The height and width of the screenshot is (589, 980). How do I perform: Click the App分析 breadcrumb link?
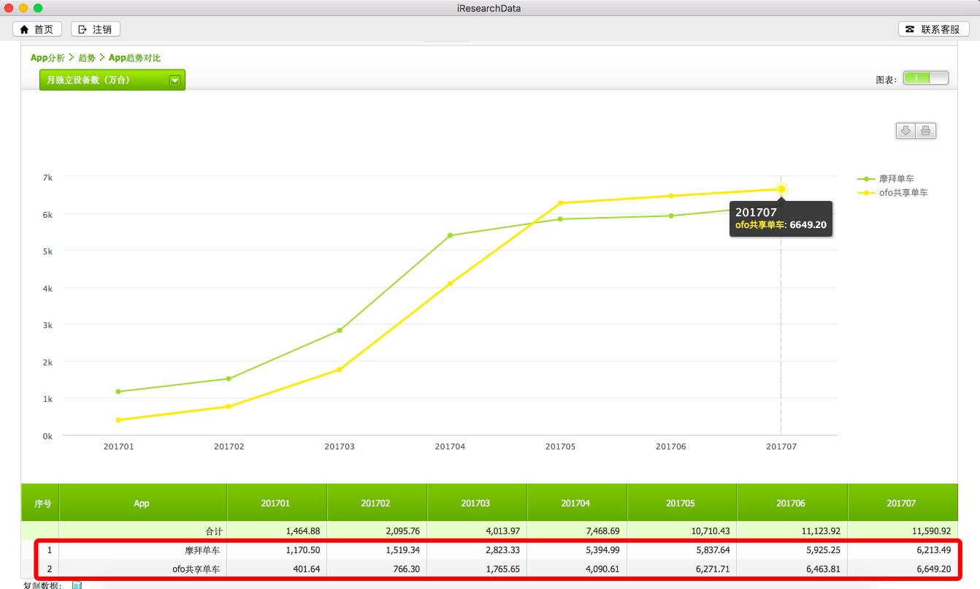47,58
